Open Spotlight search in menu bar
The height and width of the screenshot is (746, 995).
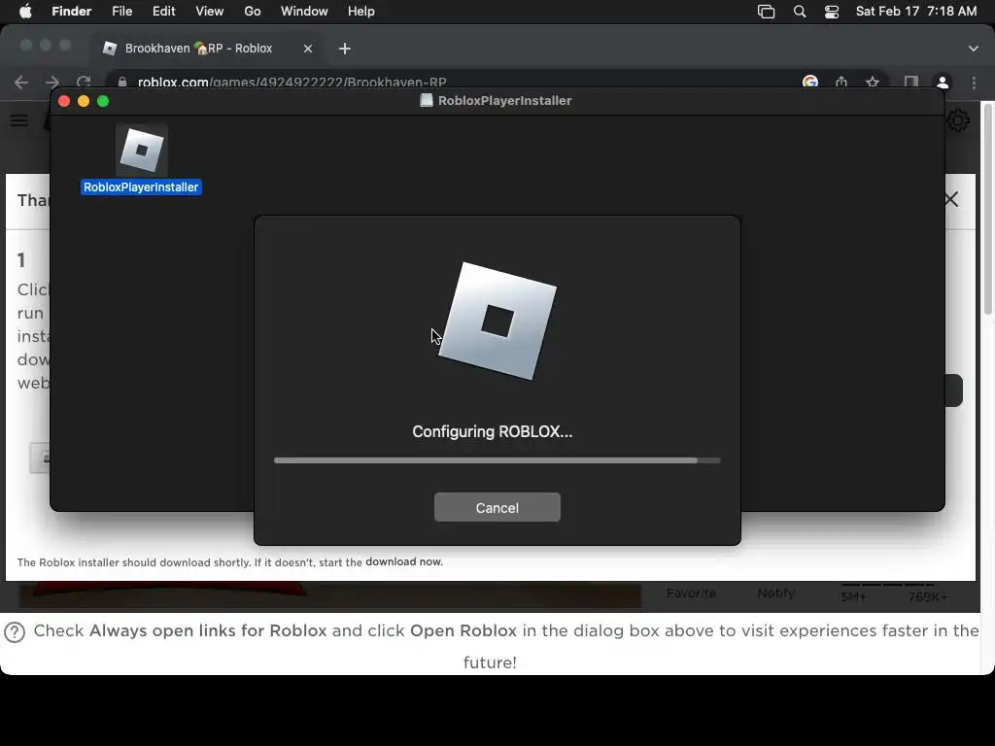point(800,12)
